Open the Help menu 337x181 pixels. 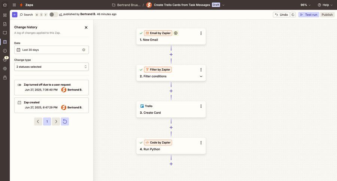tap(325, 5)
